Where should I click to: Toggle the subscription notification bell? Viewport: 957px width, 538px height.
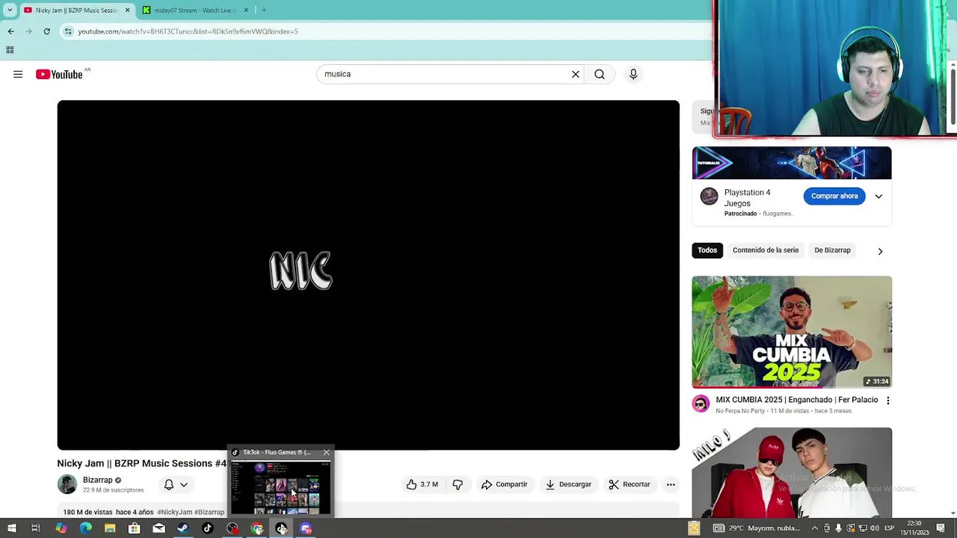(169, 484)
